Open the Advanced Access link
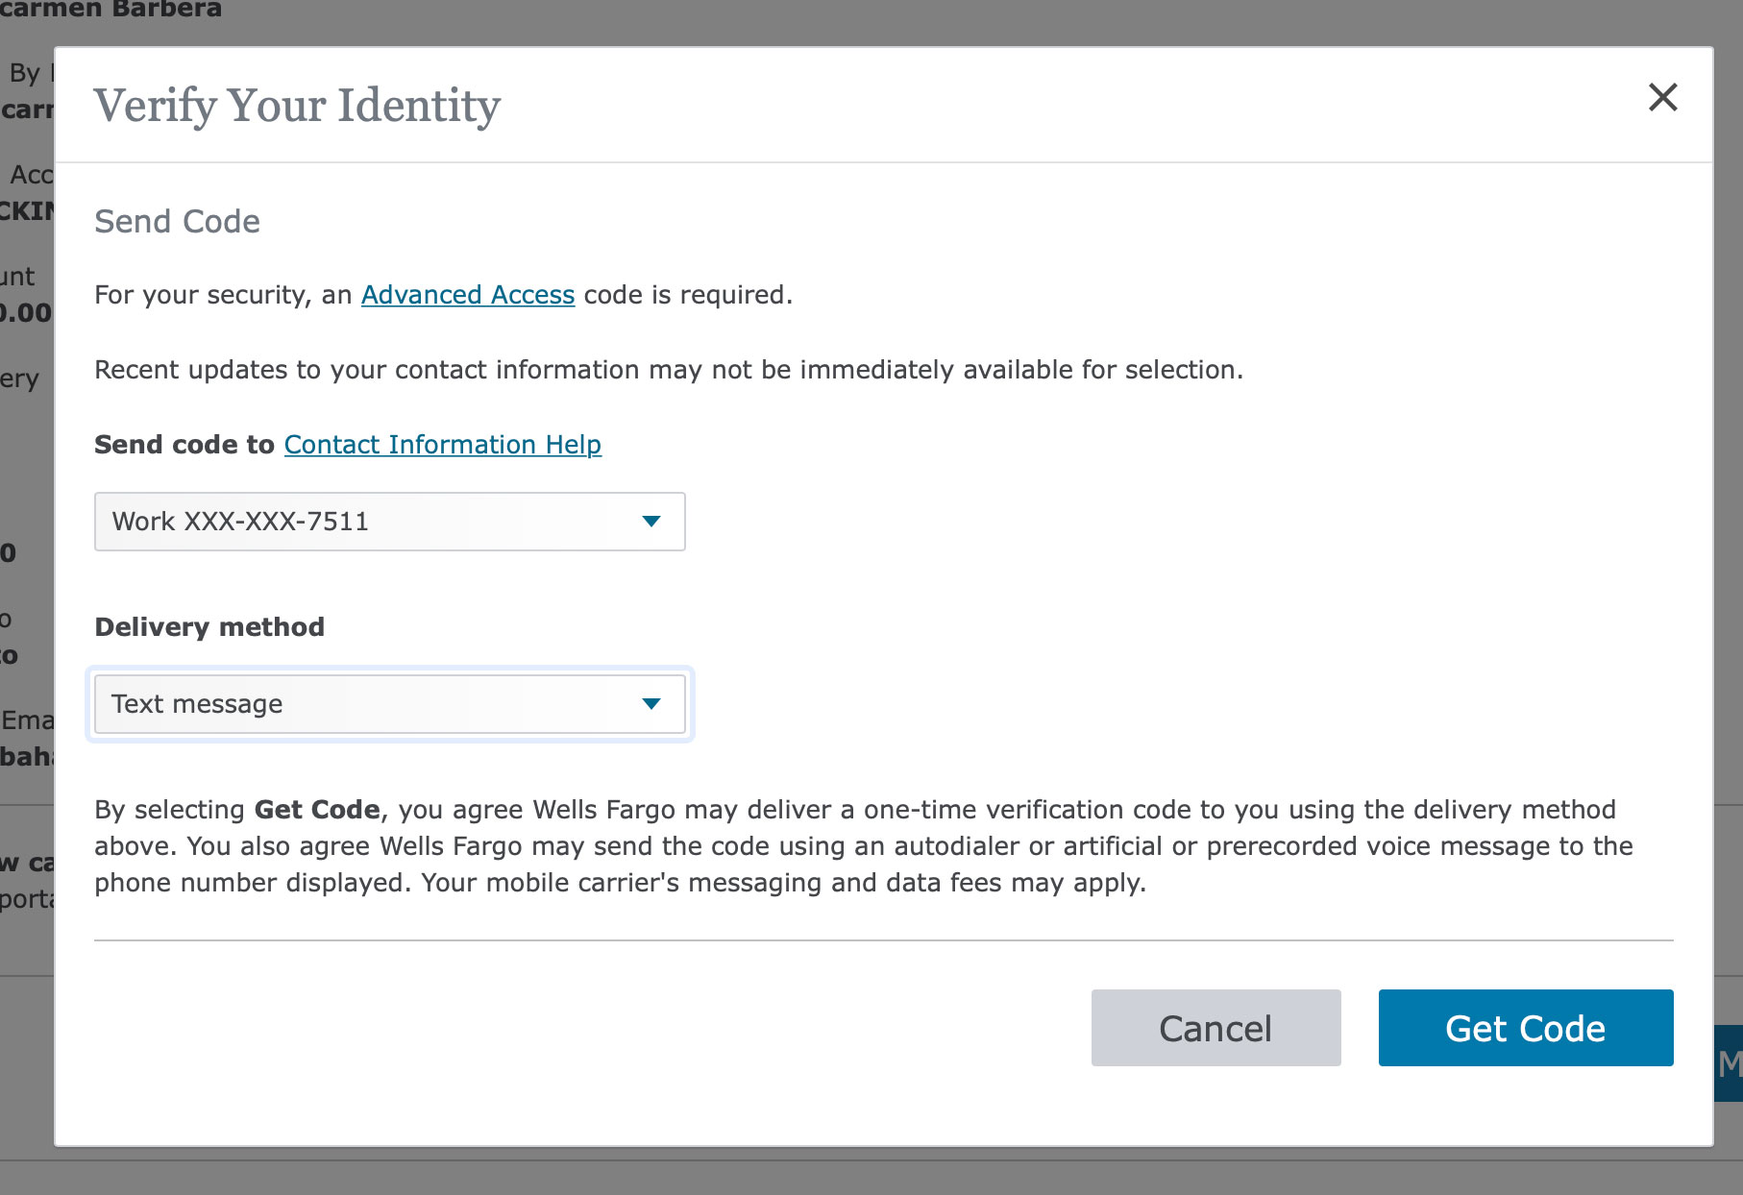This screenshot has width=1743, height=1195. (x=468, y=295)
